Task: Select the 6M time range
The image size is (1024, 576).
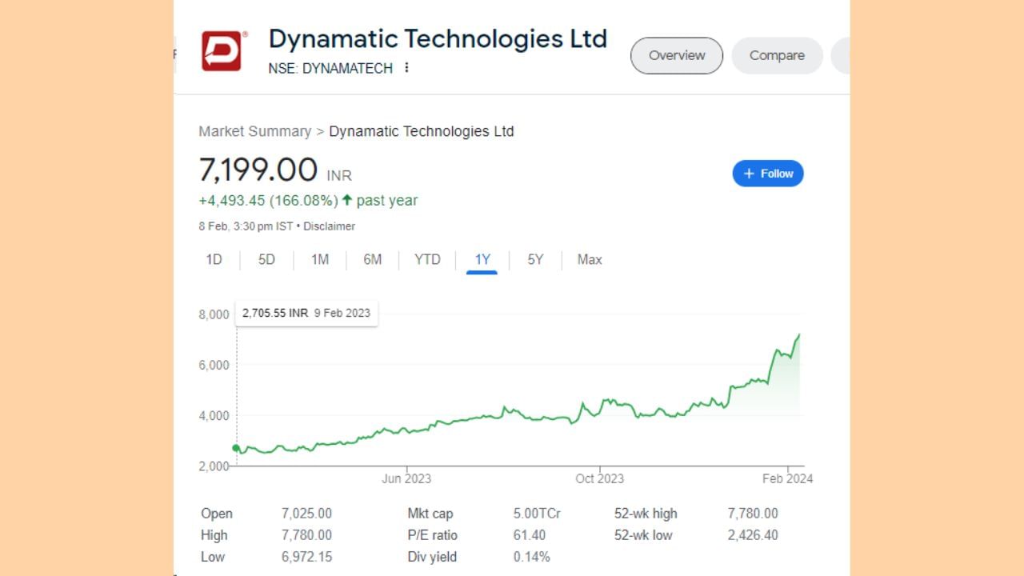Action: point(373,259)
